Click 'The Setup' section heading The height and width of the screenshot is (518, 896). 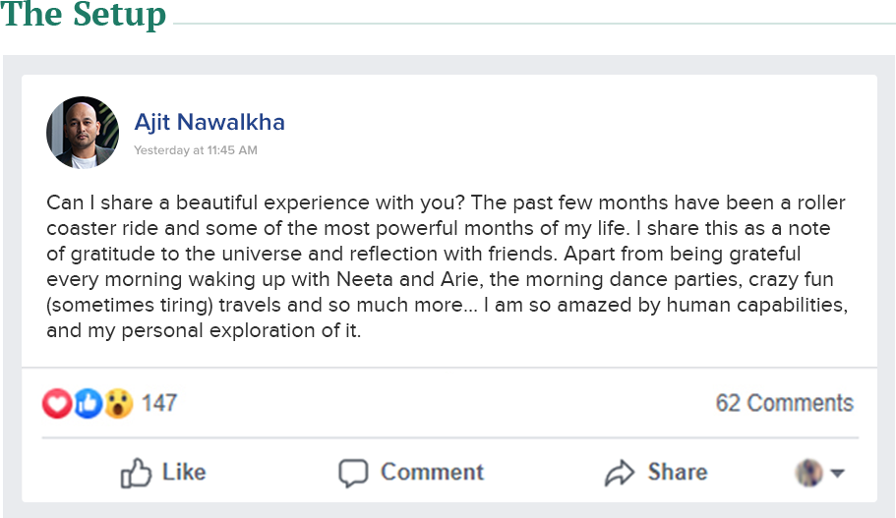click(84, 15)
